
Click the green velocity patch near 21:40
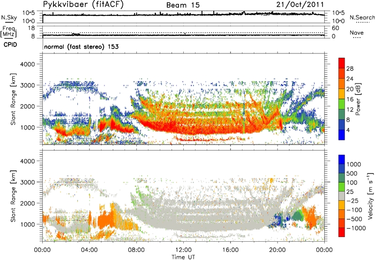[297, 215]
